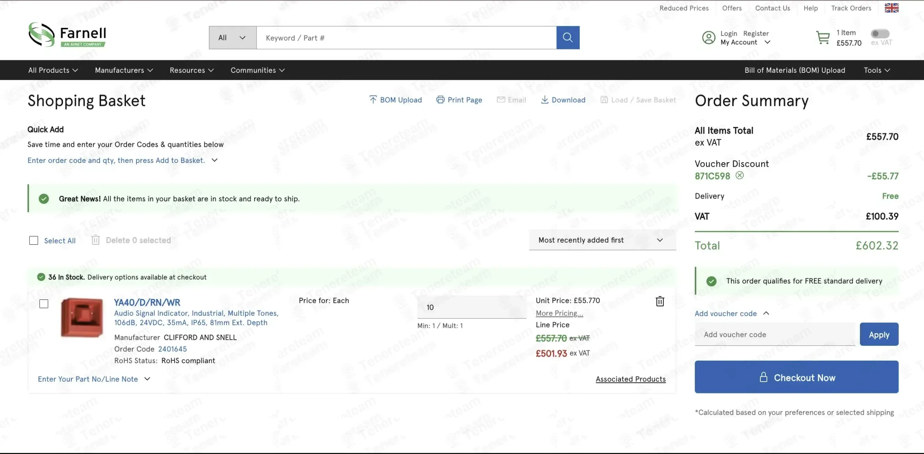This screenshot has width=924, height=454.
Task: Delete the YA40/D/RN/WR line via trash icon
Action: [x=660, y=301]
